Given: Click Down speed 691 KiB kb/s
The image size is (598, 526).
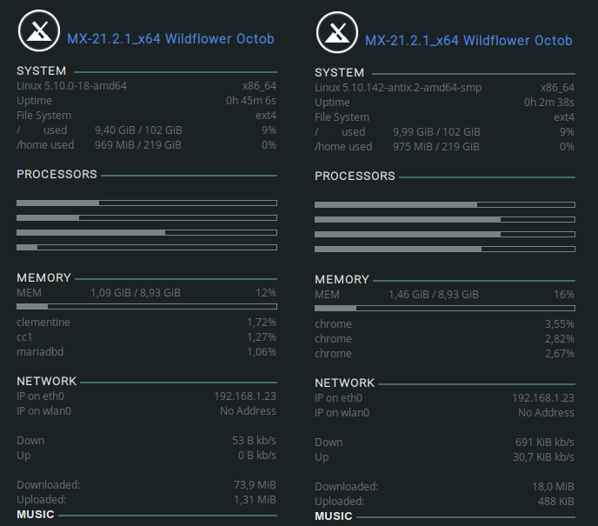Looking at the screenshot, I should tap(545, 443).
